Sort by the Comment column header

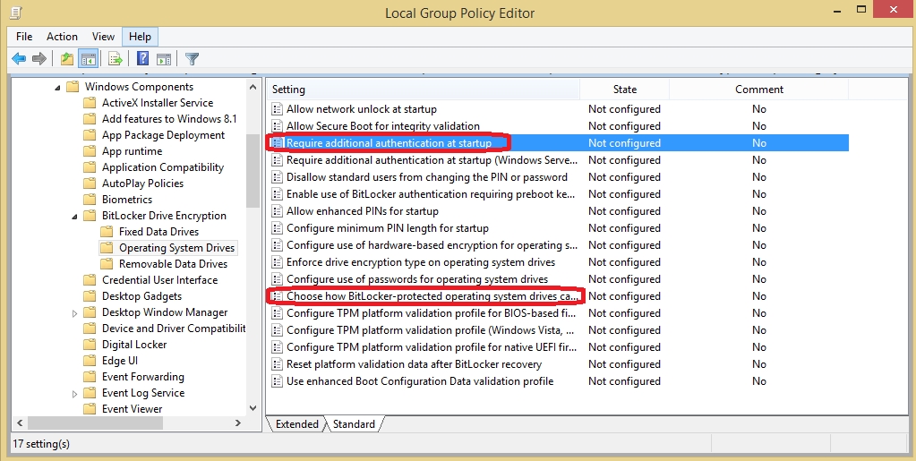(x=758, y=90)
